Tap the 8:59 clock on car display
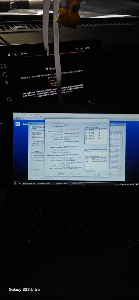Screen dimensions: 139x300 [x=87, y=48]
